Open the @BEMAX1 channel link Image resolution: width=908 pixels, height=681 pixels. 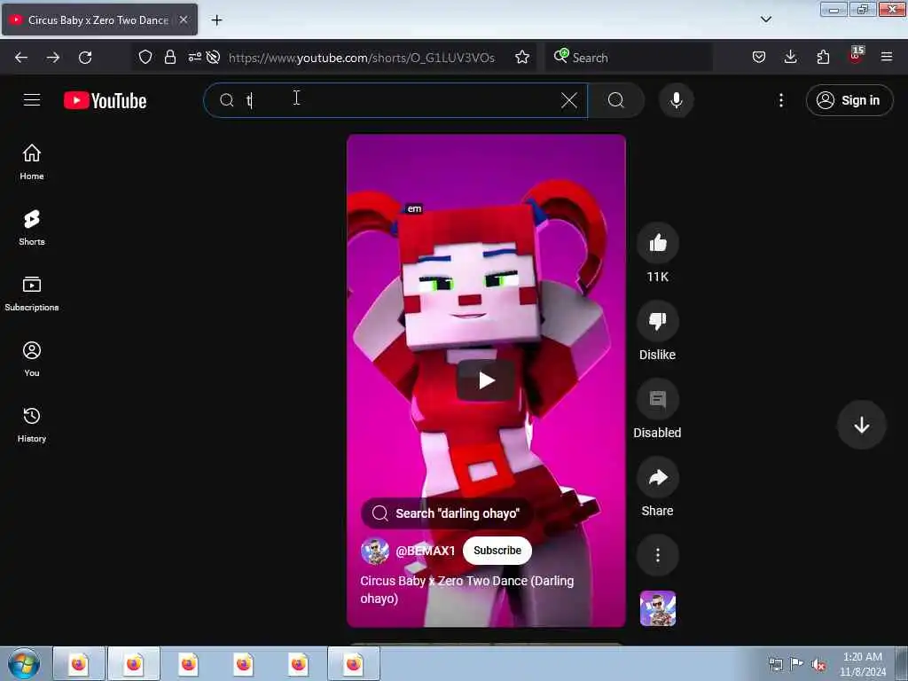[425, 551]
